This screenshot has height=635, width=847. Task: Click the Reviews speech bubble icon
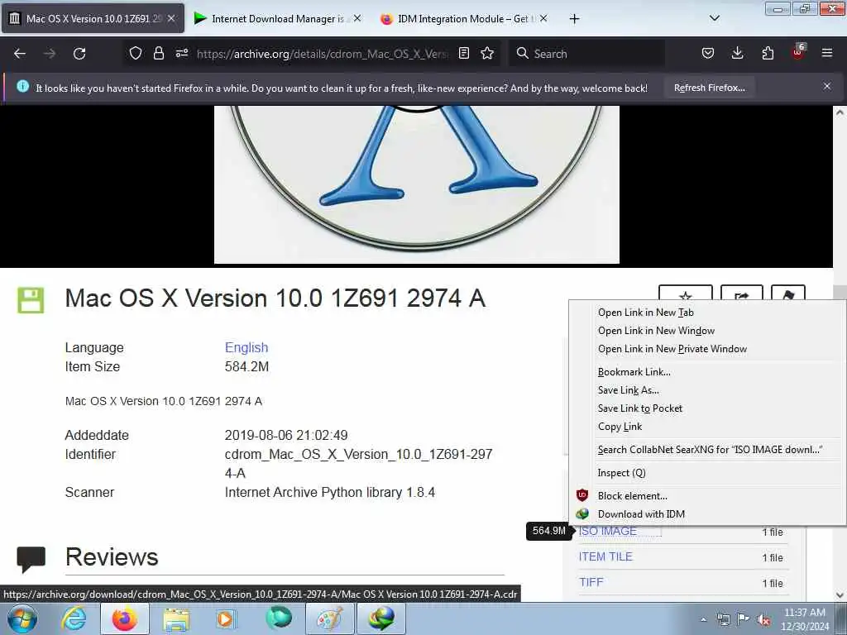(31, 559)
